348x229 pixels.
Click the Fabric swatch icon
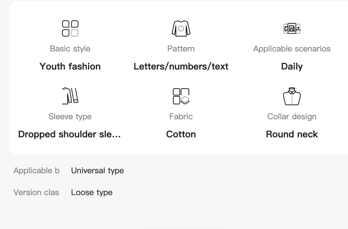click(181, 96)
